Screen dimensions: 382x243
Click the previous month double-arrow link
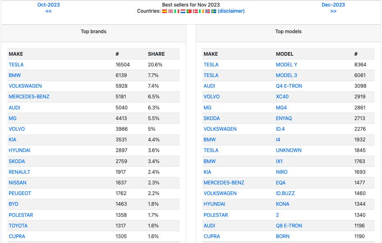[x=48, y=11]
